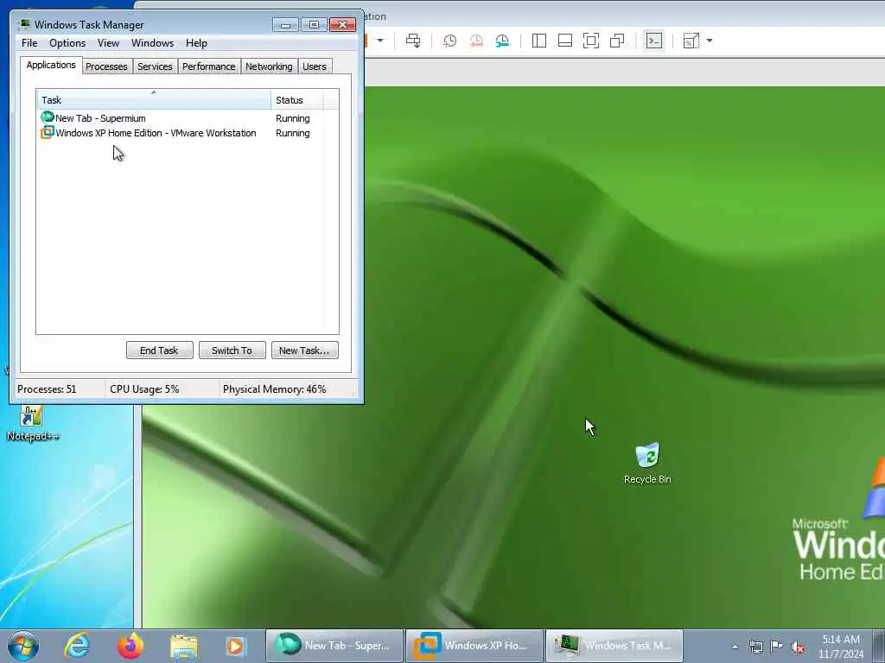Click the New Task... button

click(305, 350)
